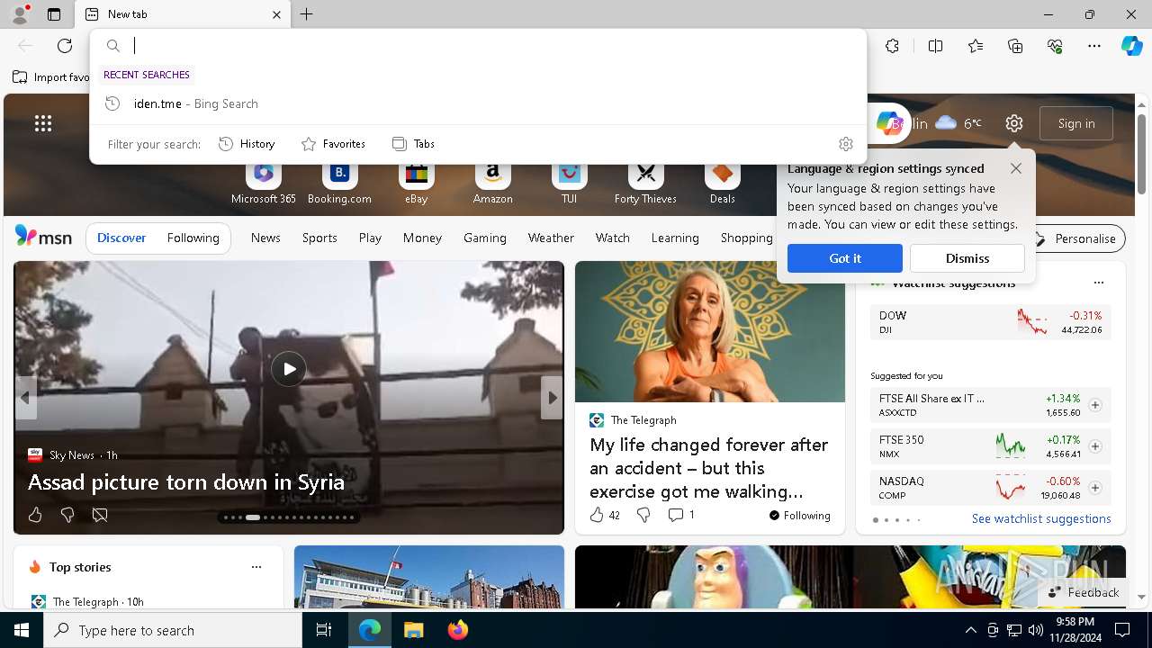Close the language settings popup
This screenshot has width=1152, height=648.
(x=1015, y=168)
